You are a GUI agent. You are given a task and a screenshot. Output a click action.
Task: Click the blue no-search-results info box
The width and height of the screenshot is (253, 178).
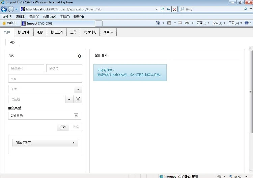tap(130, 73)
